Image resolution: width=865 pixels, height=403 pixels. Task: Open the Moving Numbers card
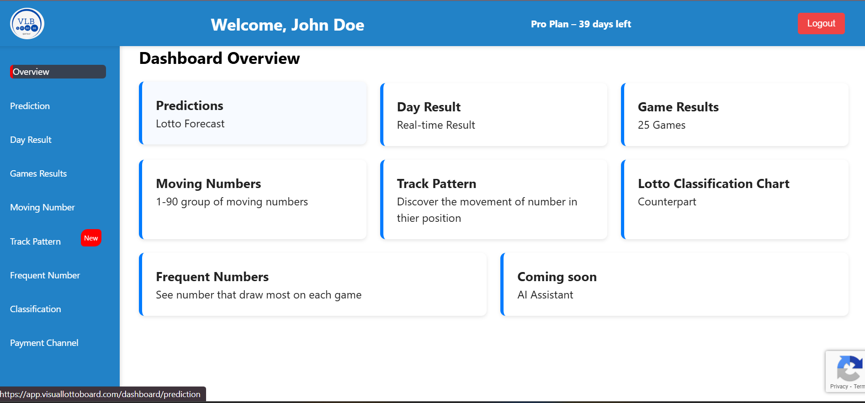coord(253,199)
